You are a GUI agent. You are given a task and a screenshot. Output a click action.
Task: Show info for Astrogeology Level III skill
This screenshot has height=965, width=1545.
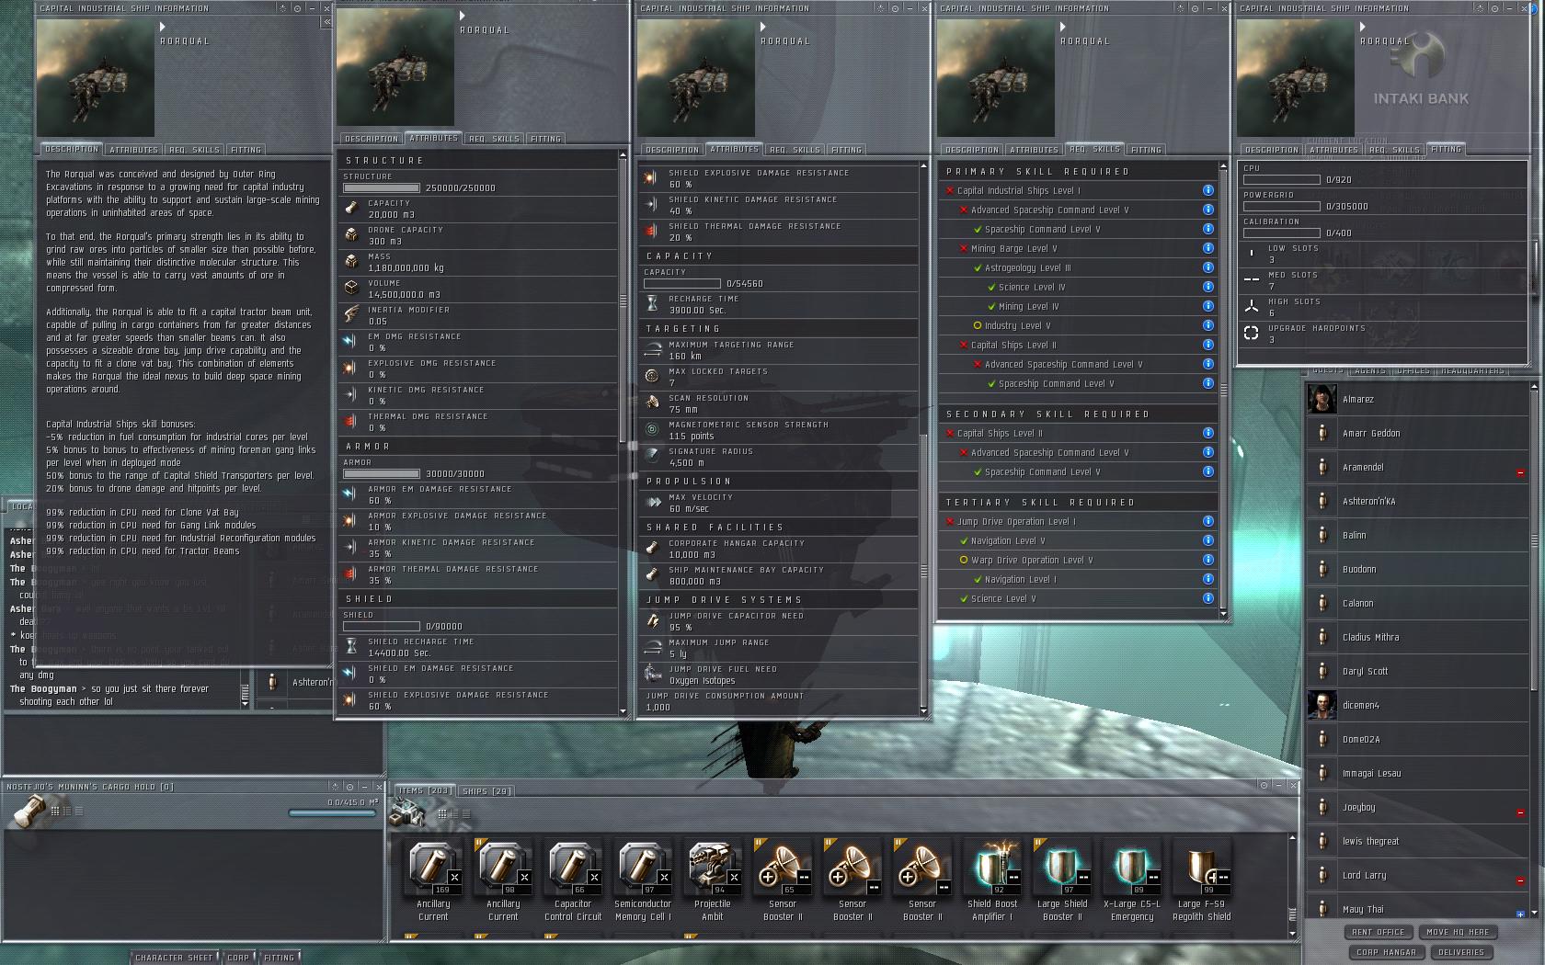[x=1207, y=267]
